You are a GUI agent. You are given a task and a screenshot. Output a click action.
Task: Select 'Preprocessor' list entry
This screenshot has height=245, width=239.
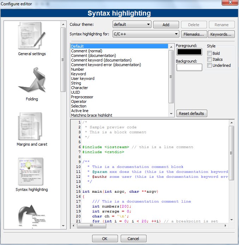click(x=119, y=97)
